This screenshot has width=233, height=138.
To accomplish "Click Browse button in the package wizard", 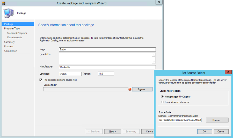I will coord(142,89).
